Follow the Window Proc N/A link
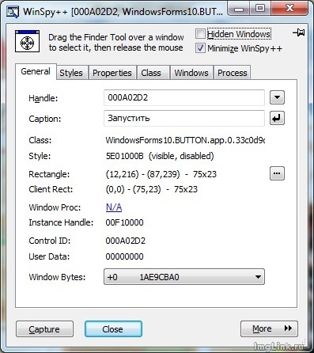This screenshot has height=353, width=314. [x=114, y=207]
